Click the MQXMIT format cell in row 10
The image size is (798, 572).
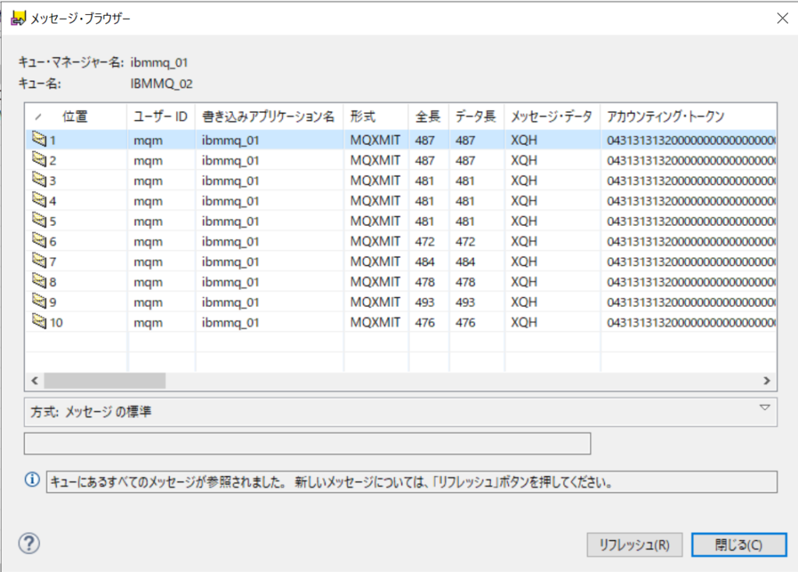pos(375,323)
